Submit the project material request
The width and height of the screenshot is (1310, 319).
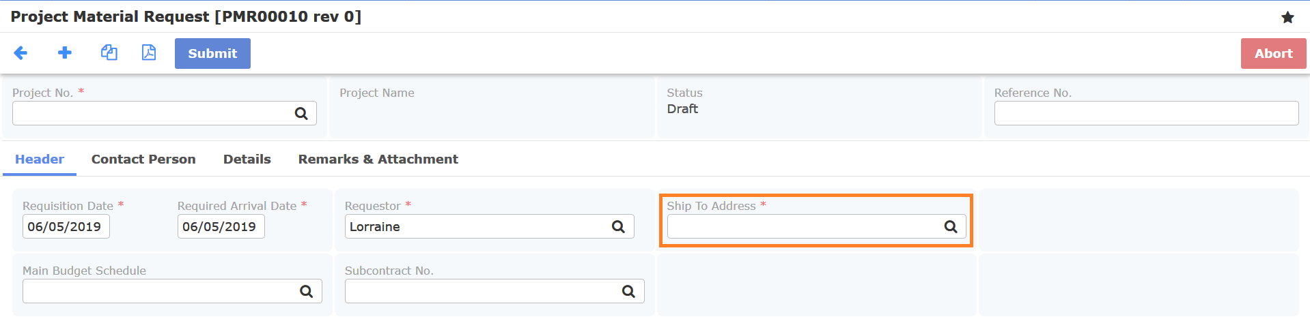pyautogui.click(x=212, y=53)
